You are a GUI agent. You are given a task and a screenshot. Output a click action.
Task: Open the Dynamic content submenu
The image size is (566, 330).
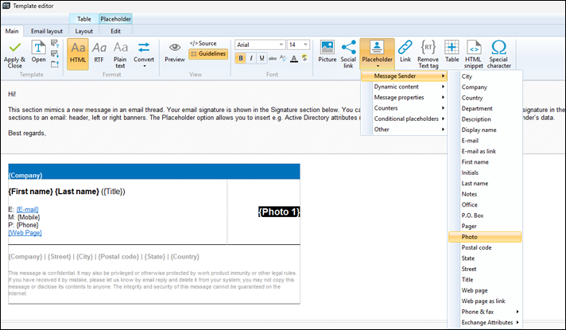403,87
